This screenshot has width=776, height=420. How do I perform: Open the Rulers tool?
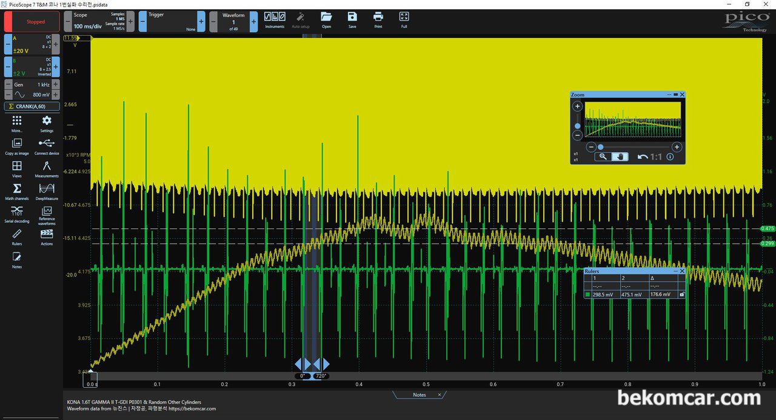click(x=17, y=237)
